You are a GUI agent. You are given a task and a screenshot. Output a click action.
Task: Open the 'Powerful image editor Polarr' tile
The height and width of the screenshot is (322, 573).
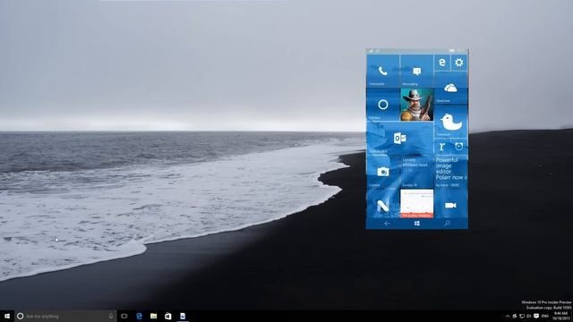[451, 173]
